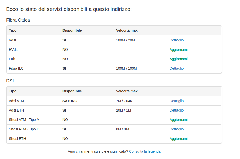The width and height of the screenshot is (240, 159).
Task: Click the 8M / 8M speed value
Action: pos(122,129)
